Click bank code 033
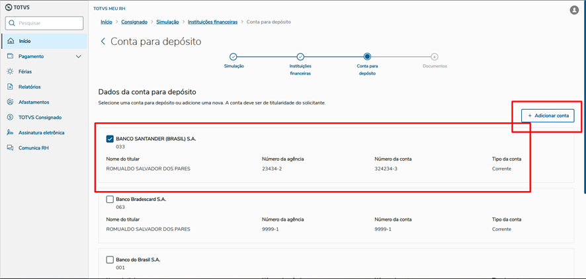Image resolution: width=586 pixels, height=279 pixels. pyautogui.click(x=120, y=147)
